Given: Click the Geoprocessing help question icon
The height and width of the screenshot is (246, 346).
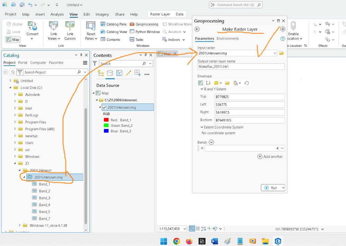Looking at the screenshot, I should pyautogui.click(x=283, y=39).
